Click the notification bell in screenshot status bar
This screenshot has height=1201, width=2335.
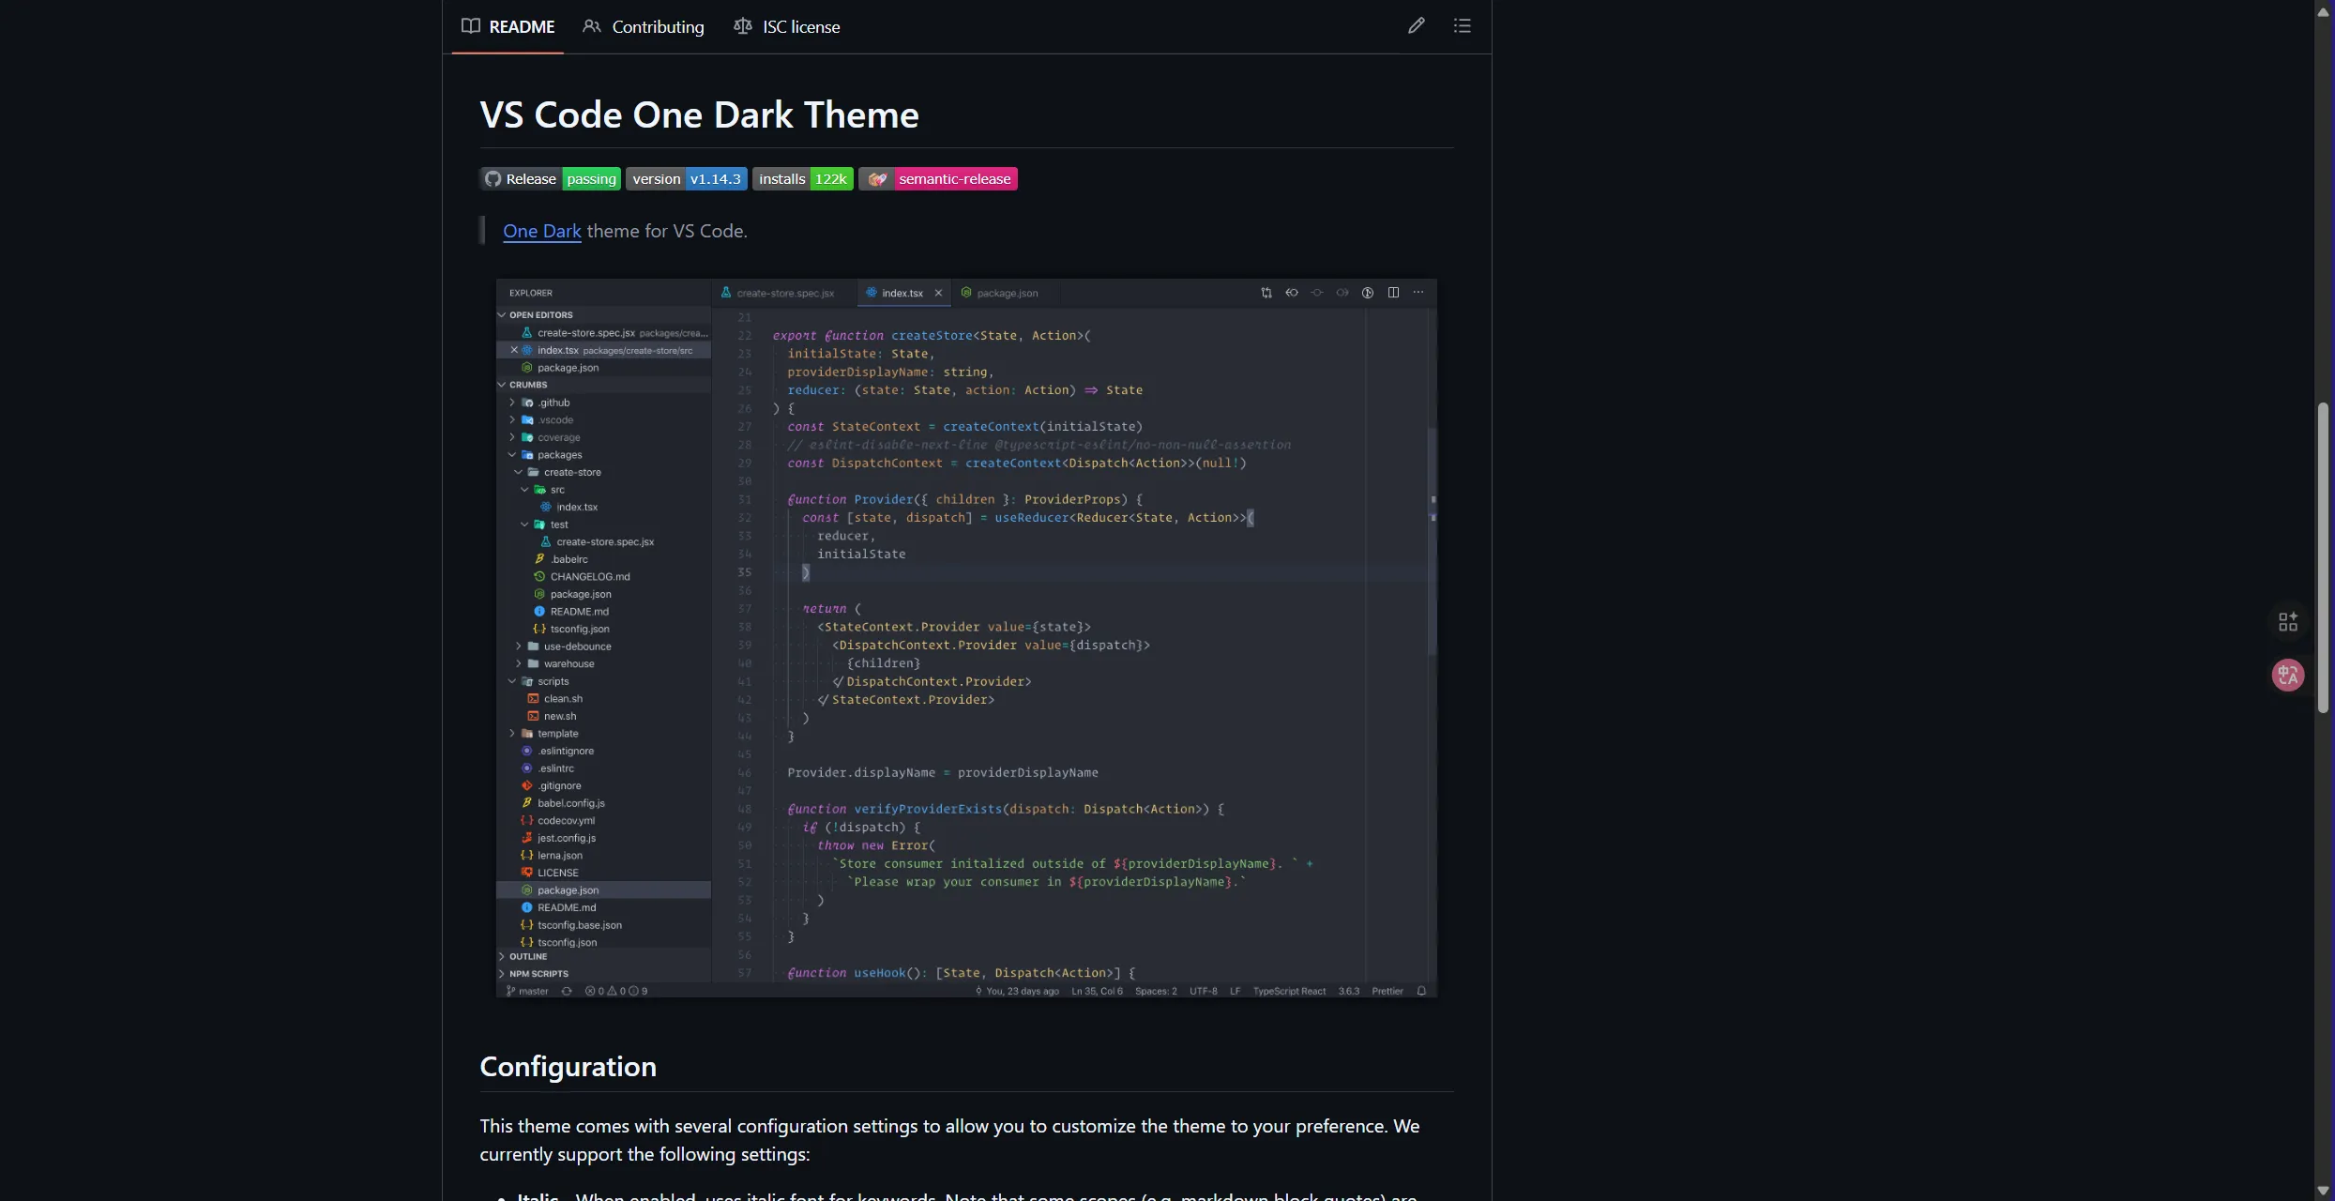(x=1421, y=991)
